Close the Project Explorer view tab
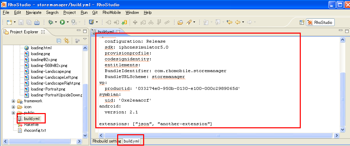This screenshot has height=146, width=350. point(43,32)
